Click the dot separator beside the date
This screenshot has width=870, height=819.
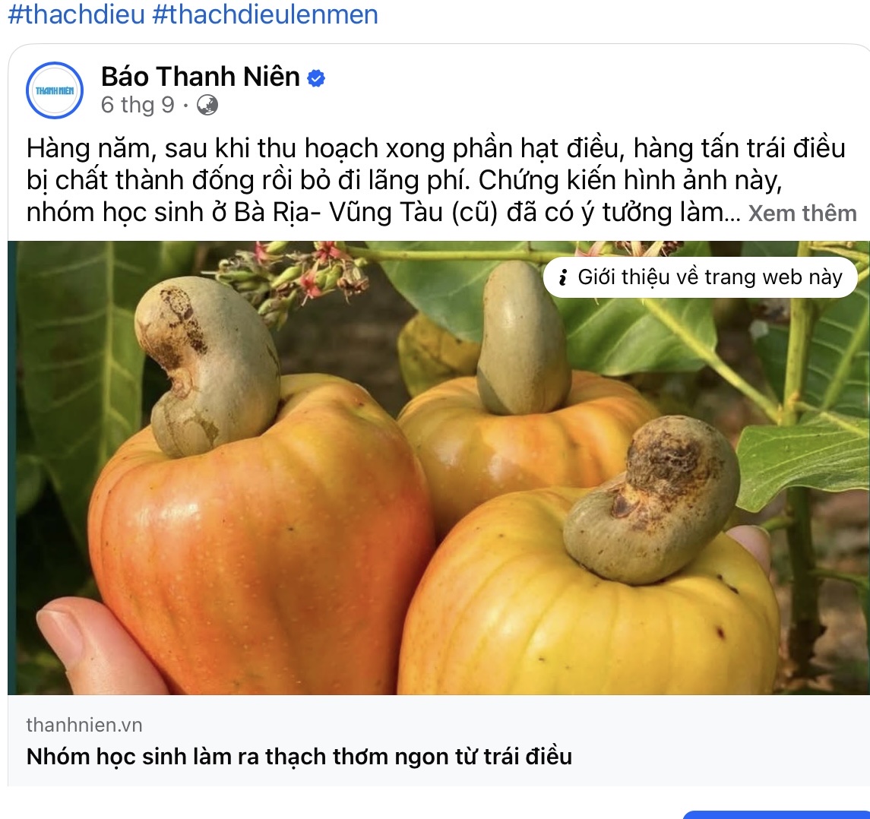[185, 105]
